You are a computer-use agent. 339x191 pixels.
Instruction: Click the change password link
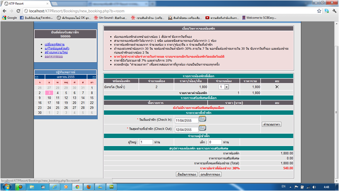[55, 44]
